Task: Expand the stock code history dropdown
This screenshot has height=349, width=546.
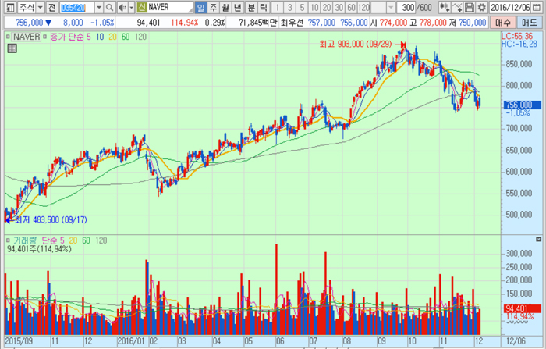Action: coord(98,7)
